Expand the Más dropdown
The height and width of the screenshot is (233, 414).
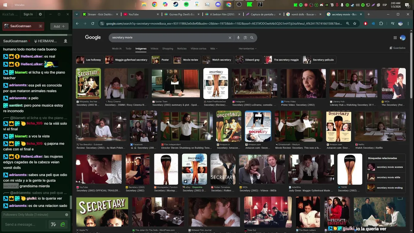pos(213,49)
